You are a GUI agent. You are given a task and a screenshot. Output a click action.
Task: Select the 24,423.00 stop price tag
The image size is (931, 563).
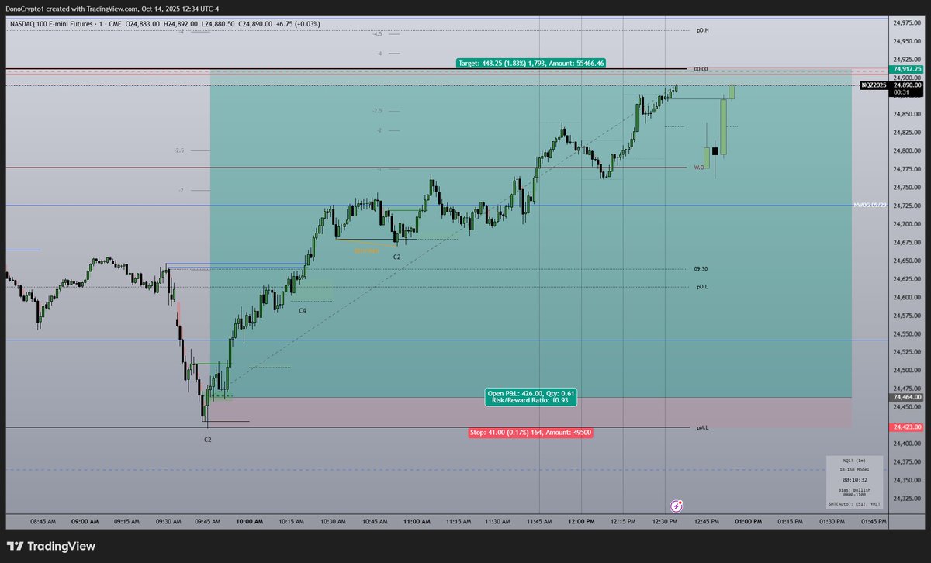click(907, 427)
